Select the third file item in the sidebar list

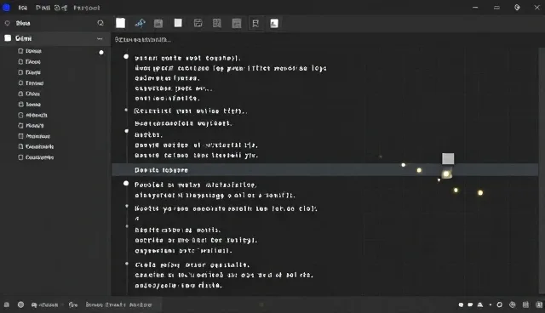tap(30, 72)
